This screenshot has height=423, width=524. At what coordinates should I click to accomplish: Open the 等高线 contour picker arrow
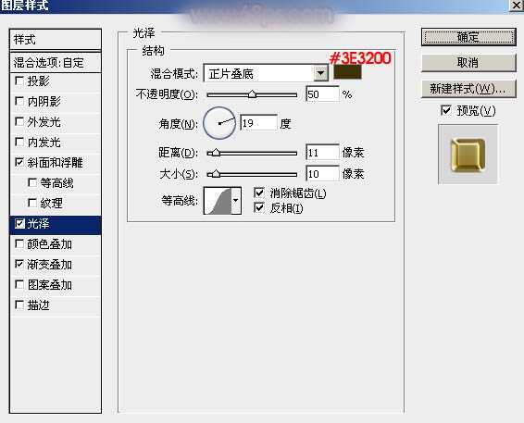pyautogui.click(x=236, y=201)
